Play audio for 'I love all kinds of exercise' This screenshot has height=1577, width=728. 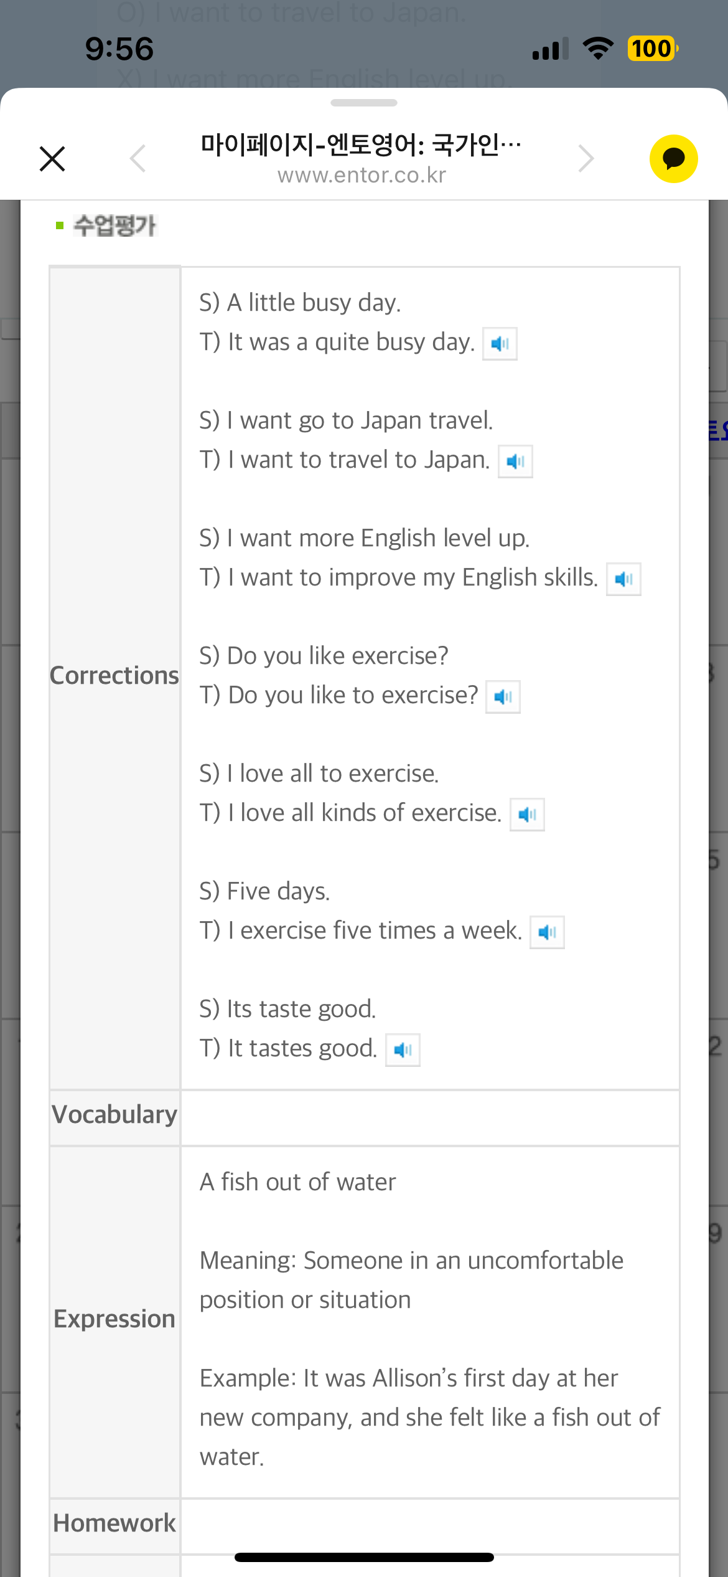point(527,814)
